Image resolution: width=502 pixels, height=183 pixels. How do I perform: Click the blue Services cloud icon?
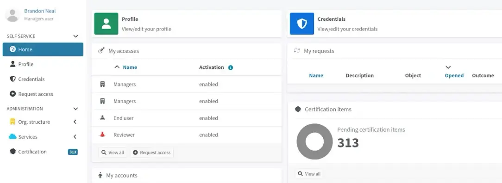[13, 137]
